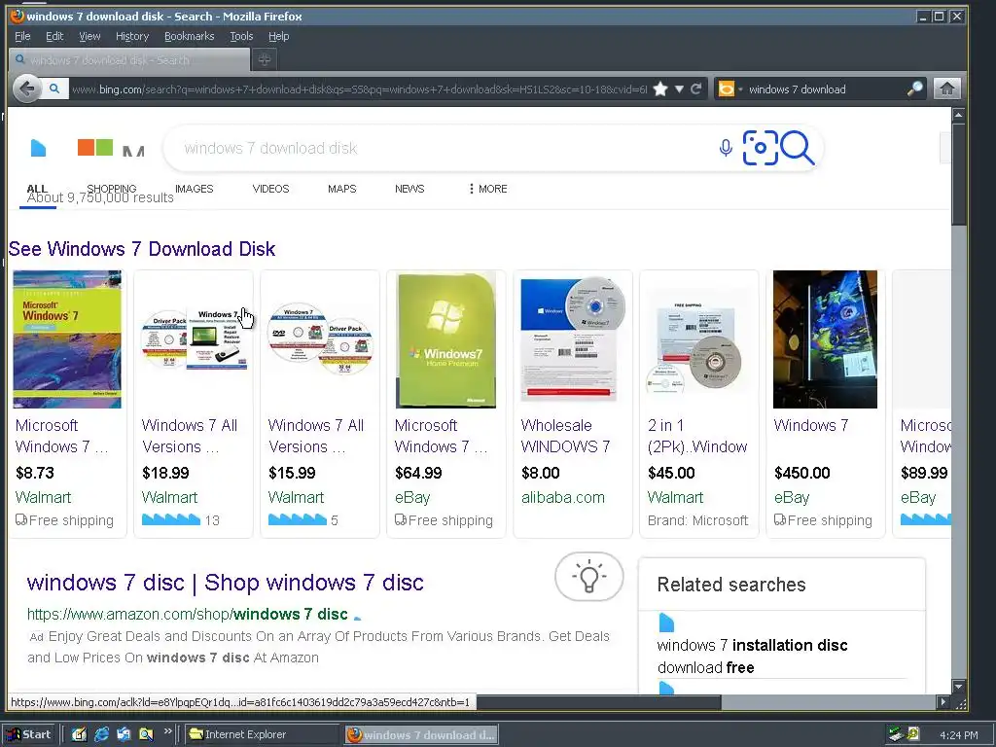
Task: Select the ALL results tab
Action: [x=37, y=189]
